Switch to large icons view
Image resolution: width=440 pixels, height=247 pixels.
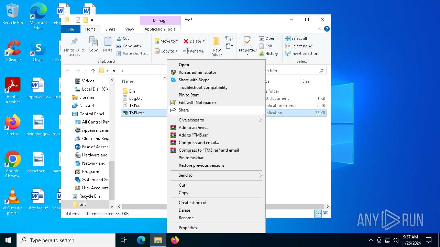click(325, 214)
